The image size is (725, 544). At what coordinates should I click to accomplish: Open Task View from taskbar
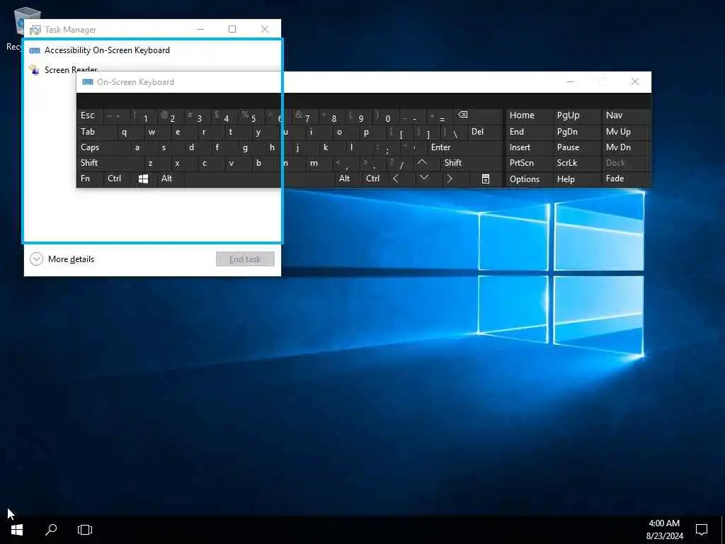coord(85,530)
